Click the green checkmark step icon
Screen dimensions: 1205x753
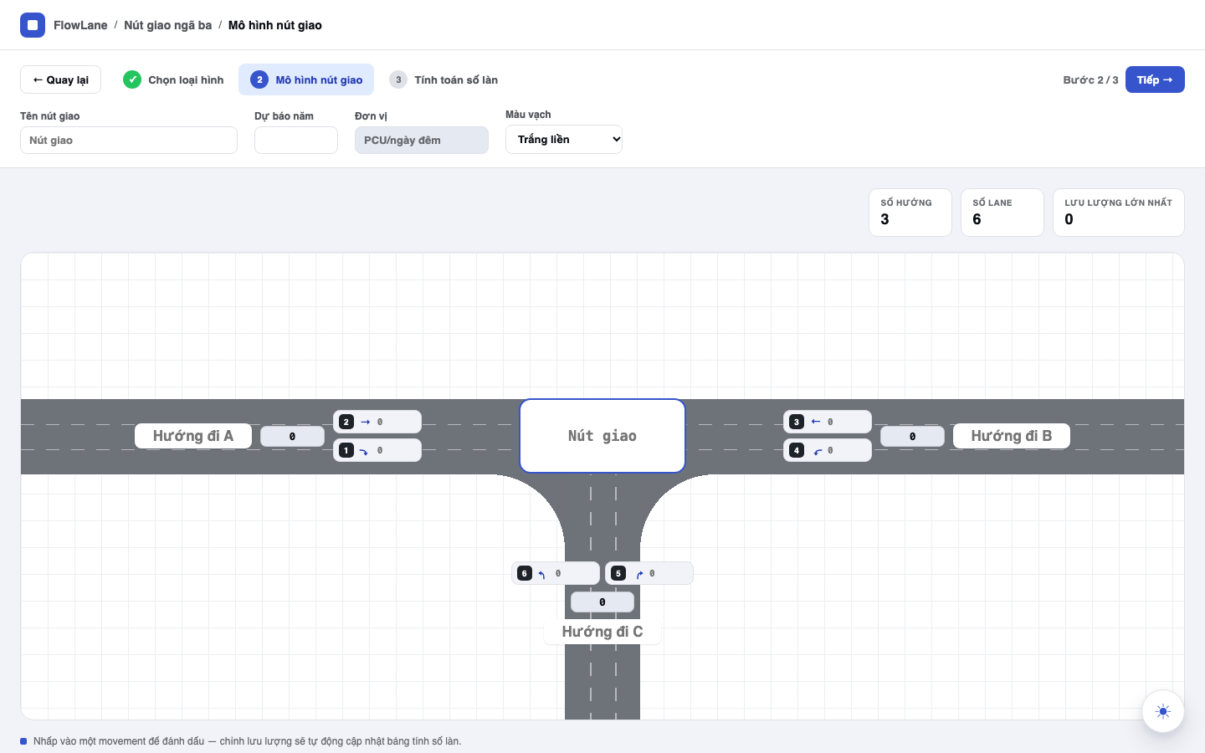coord(132,79)
